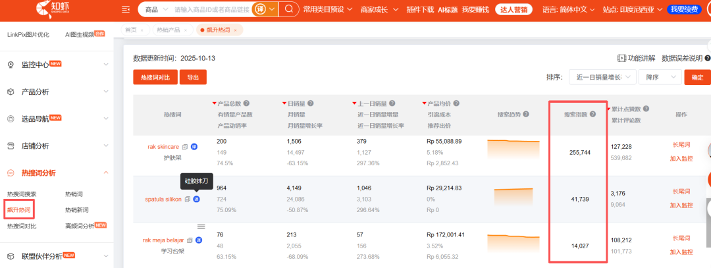Click the 联盟伙伴分析 cube icon
The height and width of the screenshot is (268, 711).
[x=11, y=256]
